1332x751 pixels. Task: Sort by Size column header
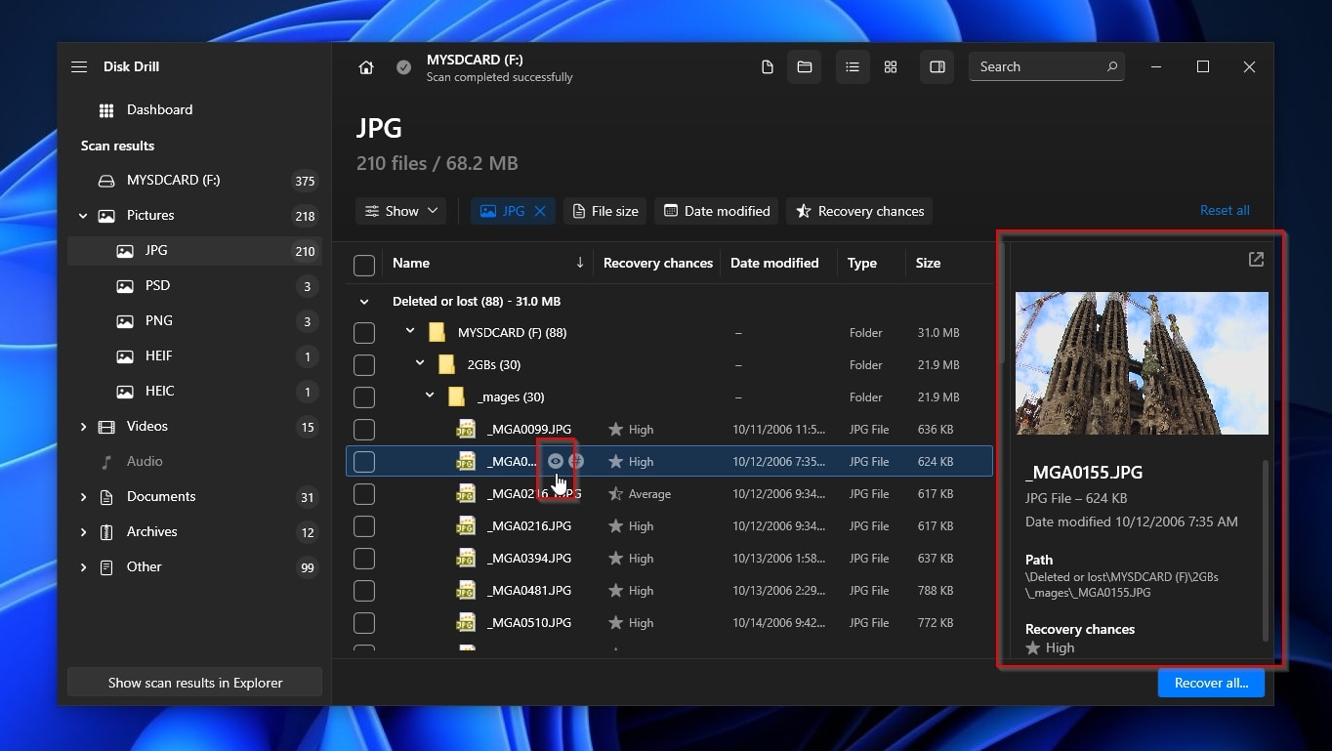click(928, 263)
